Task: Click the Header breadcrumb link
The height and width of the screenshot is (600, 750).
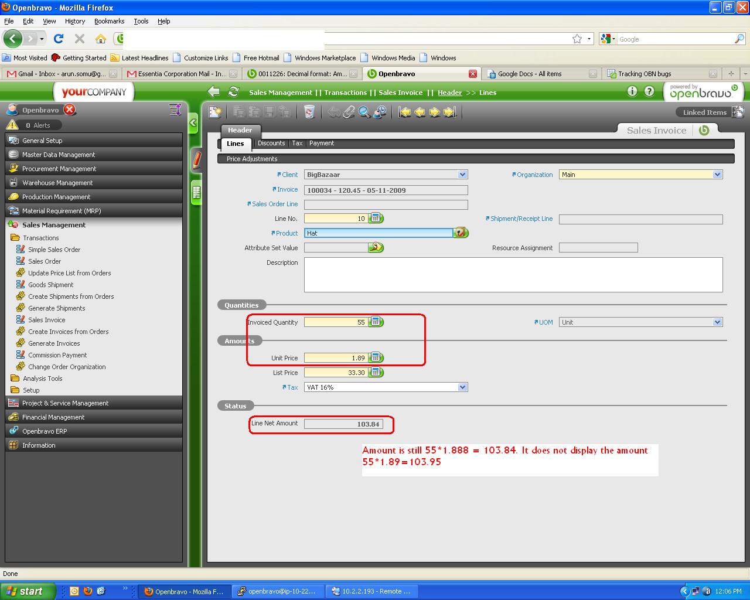Action: pyautogui.click(x=449, y=93)
